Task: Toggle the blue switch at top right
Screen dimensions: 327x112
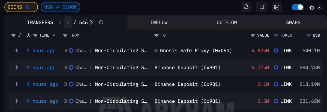Action: tap(297, 7)
